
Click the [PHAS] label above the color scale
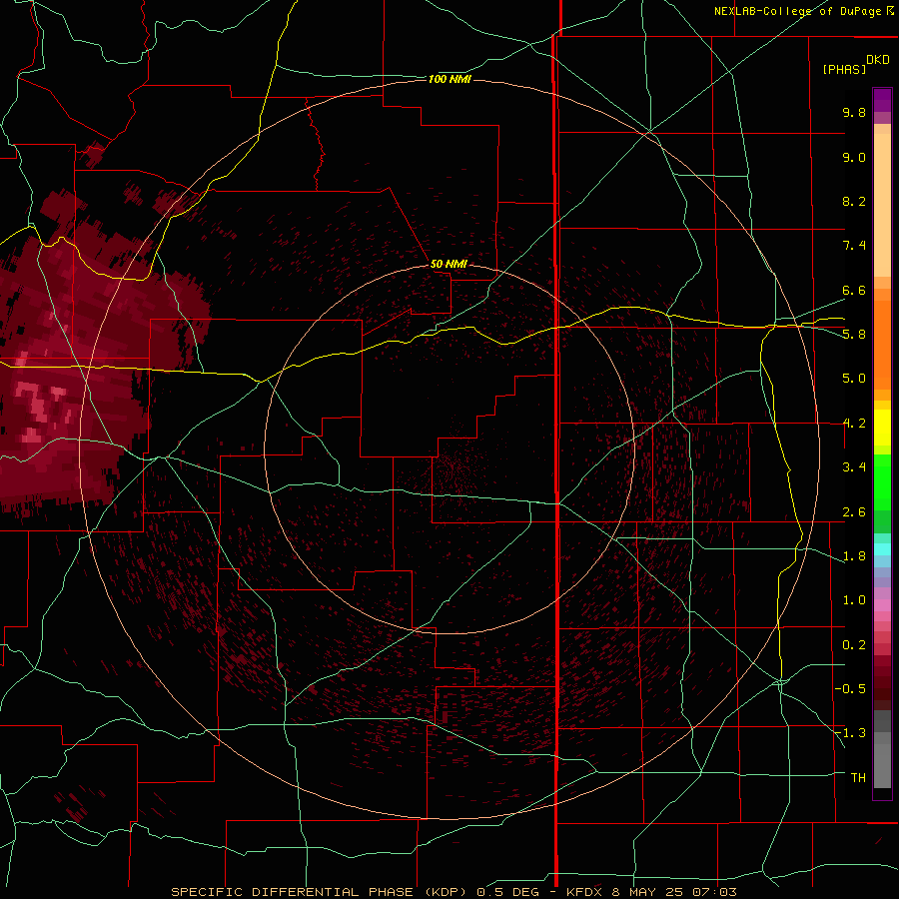(844, 69)
